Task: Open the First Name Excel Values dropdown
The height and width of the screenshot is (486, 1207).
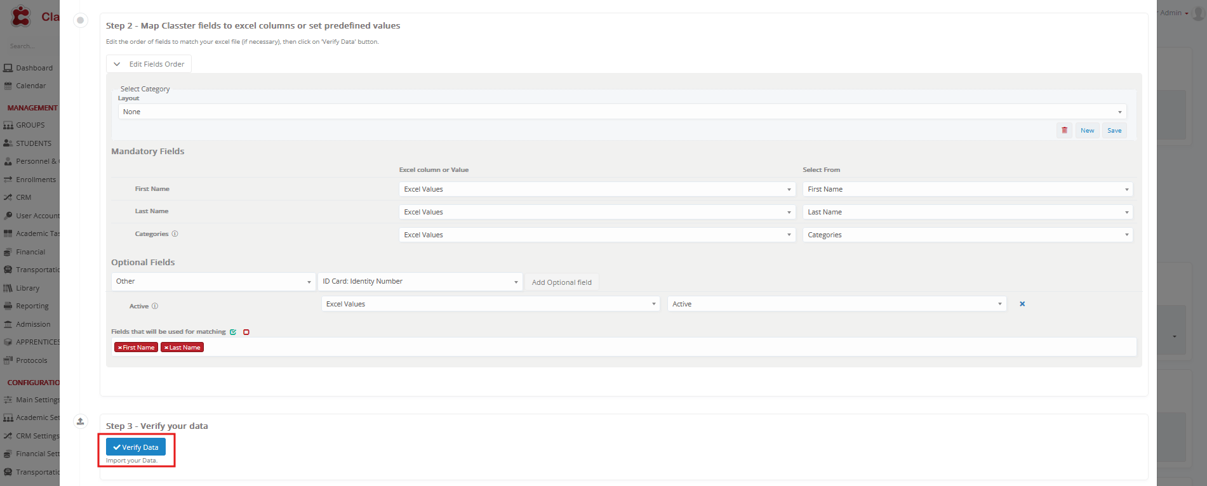Action: click(597, 189)
